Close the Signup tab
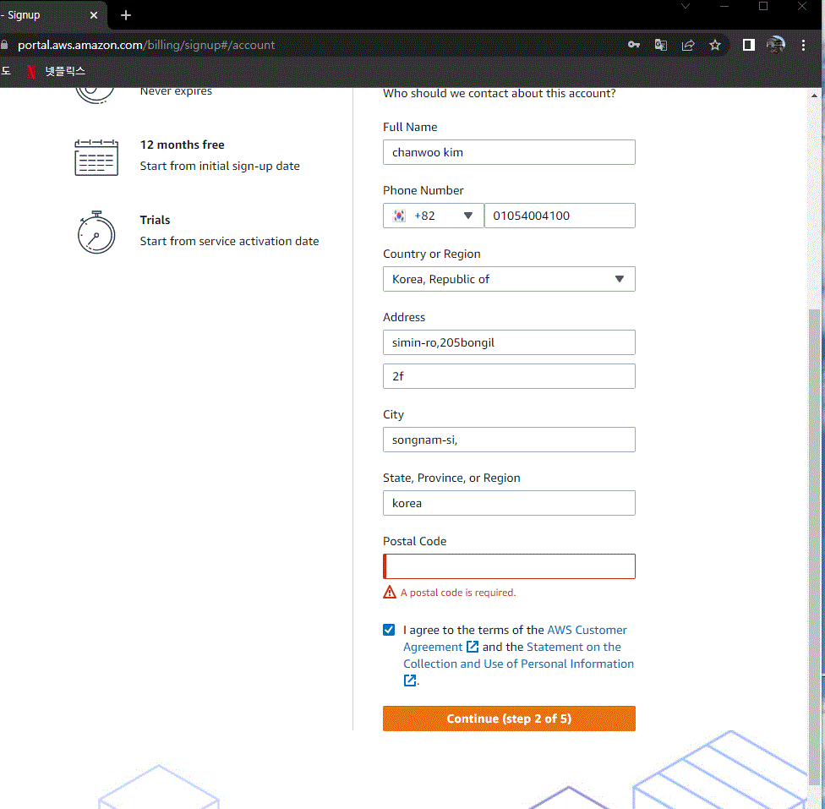 pos(94,15)
